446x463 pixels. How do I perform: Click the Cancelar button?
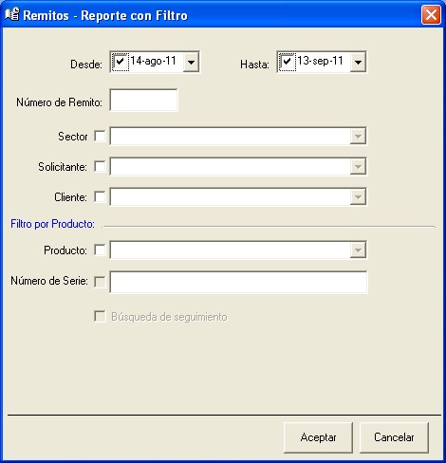(394, 437)
